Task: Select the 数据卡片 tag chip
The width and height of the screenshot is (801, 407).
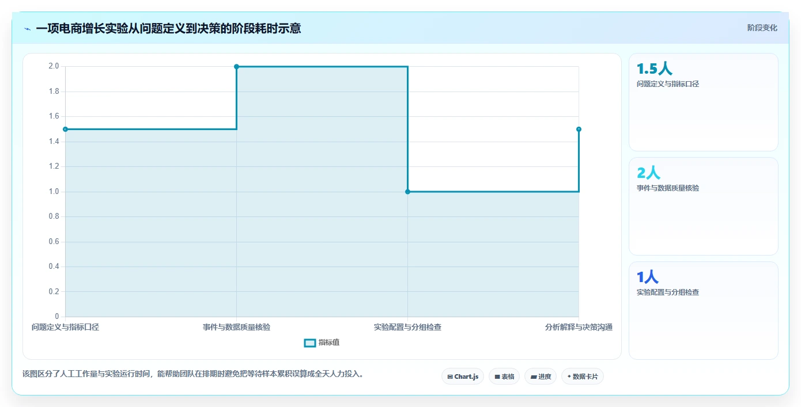Action: point(583,376)
